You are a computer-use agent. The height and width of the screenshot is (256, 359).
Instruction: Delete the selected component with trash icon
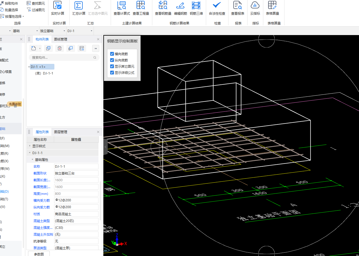click(x=60, y=48)
